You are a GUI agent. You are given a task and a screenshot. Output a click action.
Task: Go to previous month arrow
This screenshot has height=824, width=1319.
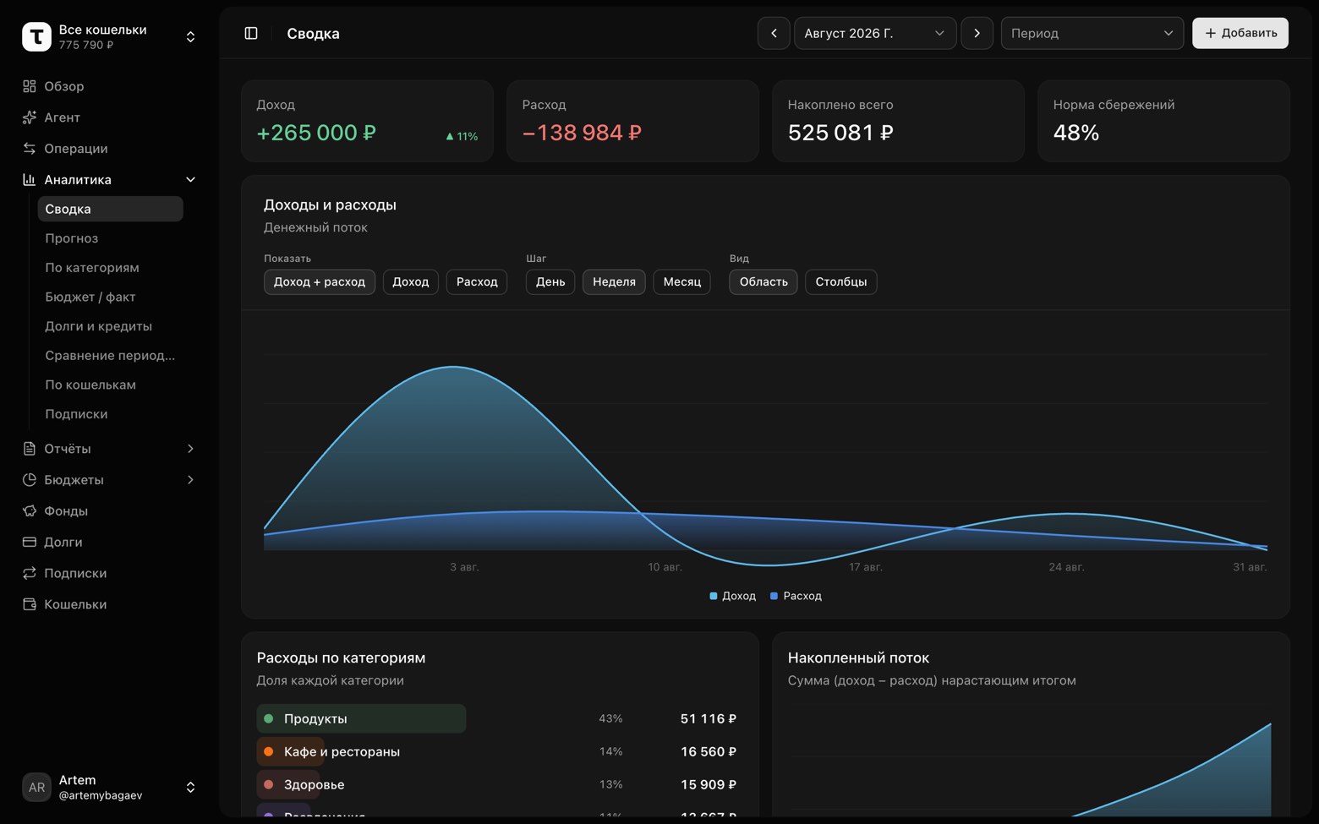click(x=774, y=33)
